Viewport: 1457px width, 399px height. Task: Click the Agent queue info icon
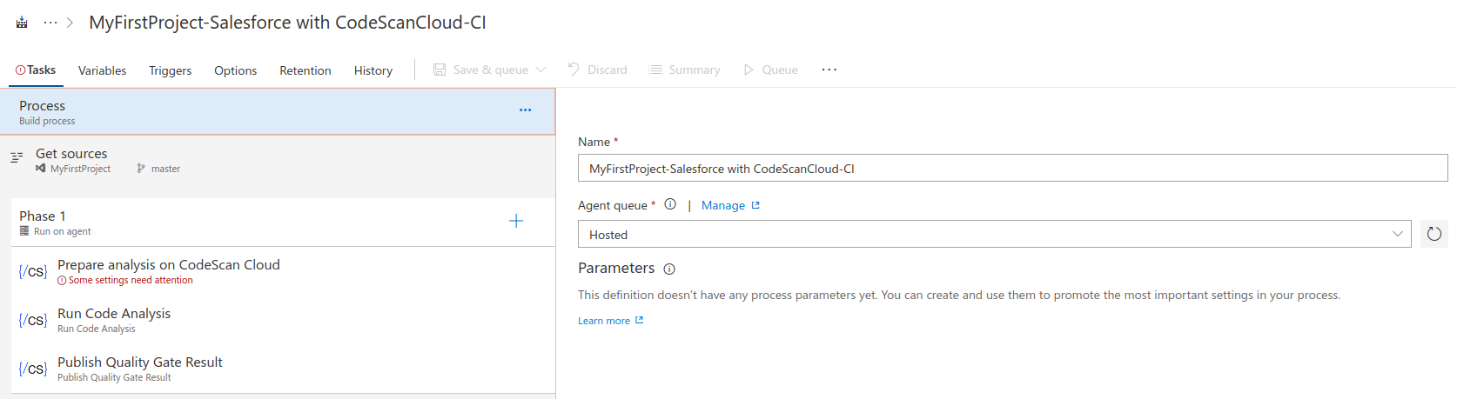tap(670, 204)
